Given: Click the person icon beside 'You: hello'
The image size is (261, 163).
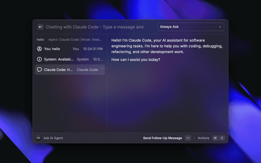Looking at the screenshot, I should click(x=39, y=49).
